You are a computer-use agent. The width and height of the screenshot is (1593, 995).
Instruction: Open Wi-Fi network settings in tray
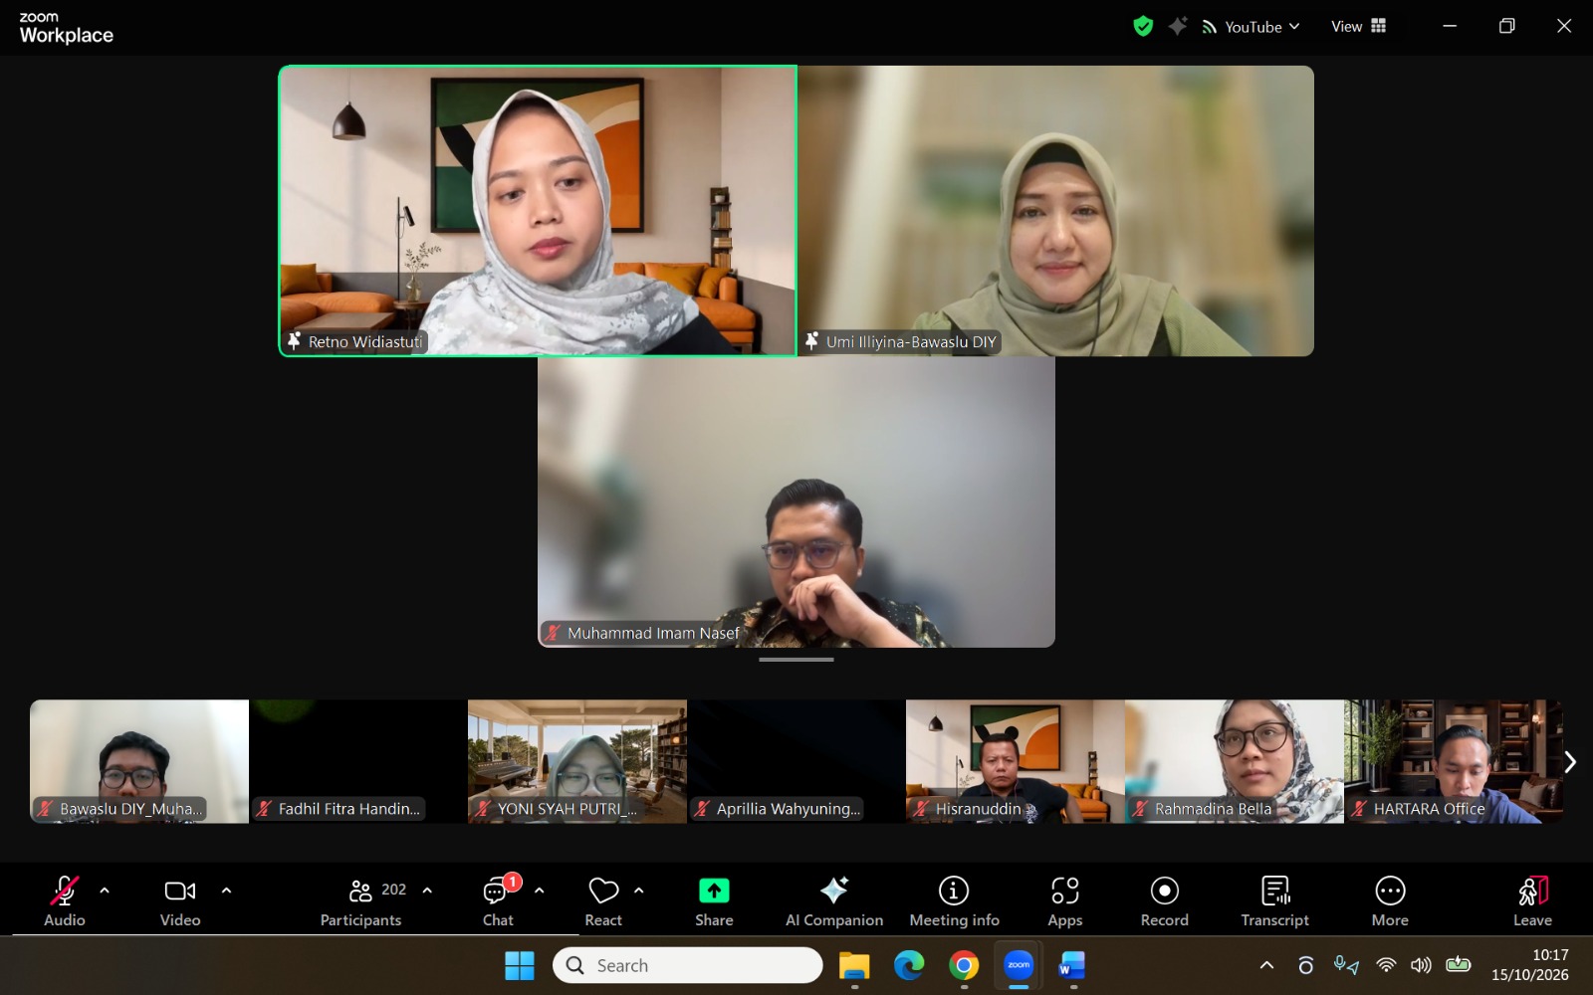tap(1386, 965)
